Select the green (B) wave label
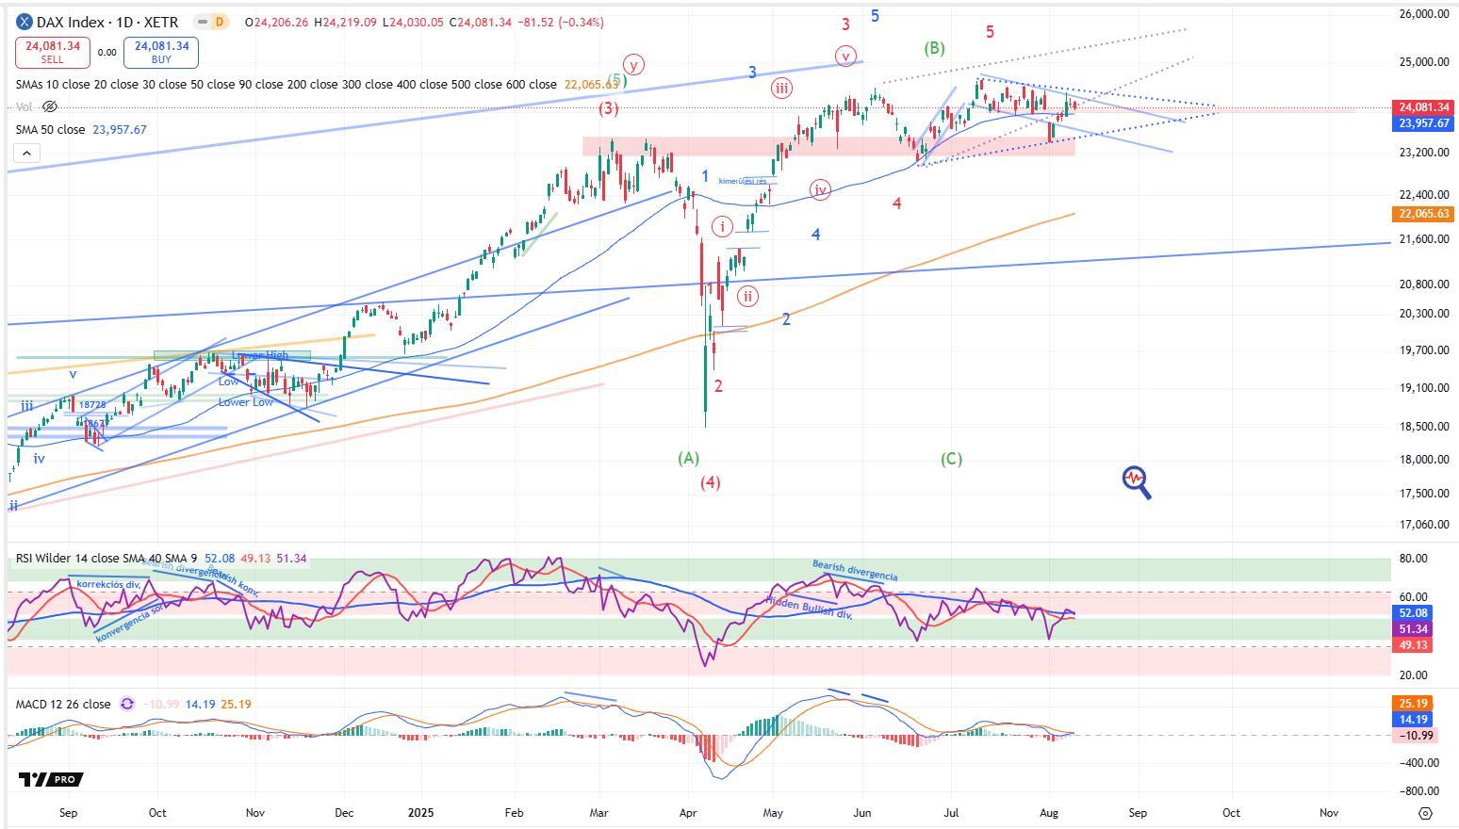 [934, 48]
